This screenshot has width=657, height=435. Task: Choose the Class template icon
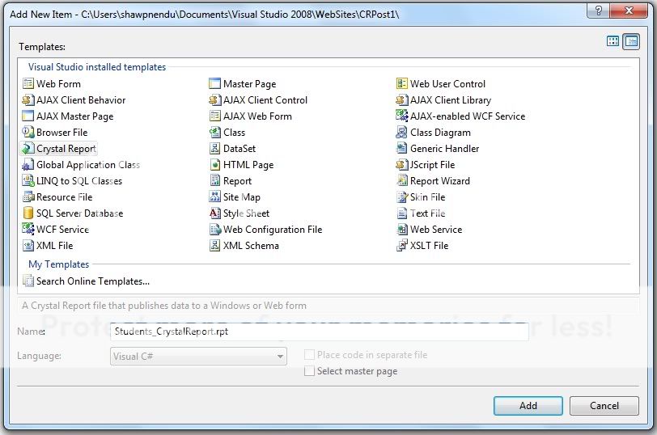click(x=215, y=133)
